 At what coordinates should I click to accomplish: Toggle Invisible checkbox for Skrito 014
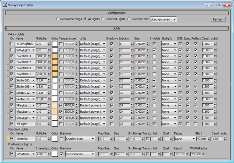coord(154,99)
